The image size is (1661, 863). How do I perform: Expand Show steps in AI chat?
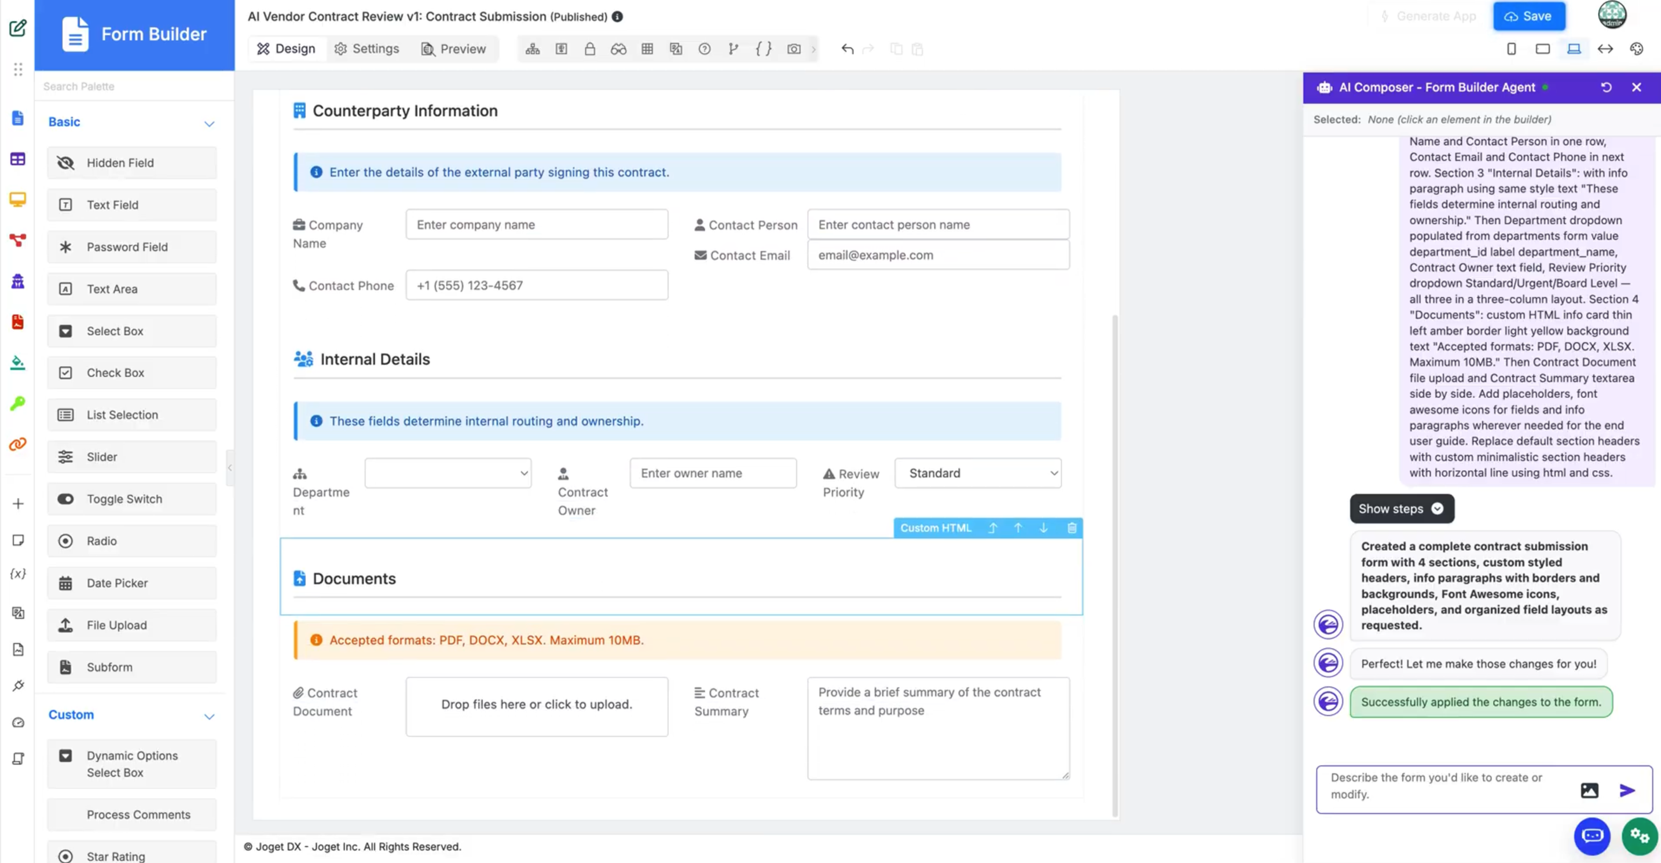coord(1401,509)
